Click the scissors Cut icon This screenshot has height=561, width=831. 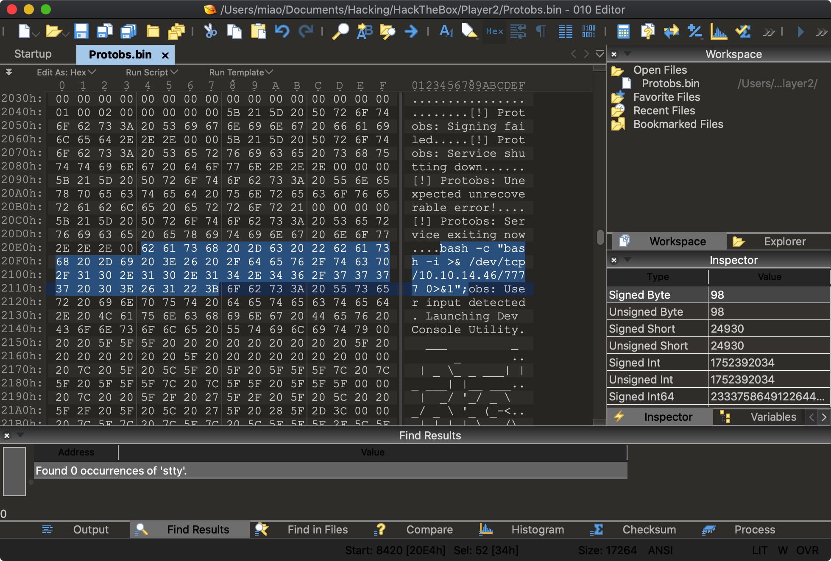tap(210, 31)
